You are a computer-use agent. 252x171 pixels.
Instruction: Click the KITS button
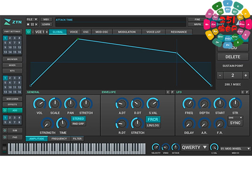tap(12, 71)
